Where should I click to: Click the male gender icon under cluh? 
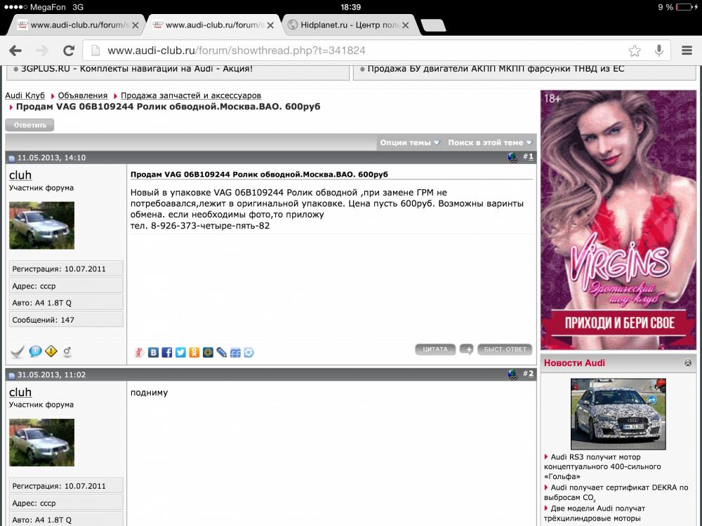(67, 351)
